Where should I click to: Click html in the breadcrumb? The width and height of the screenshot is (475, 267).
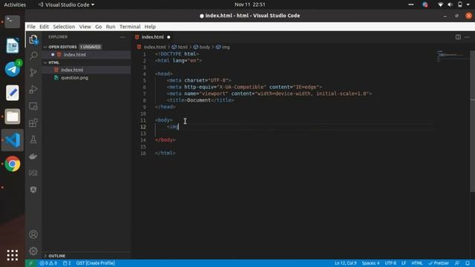(183, 47)
